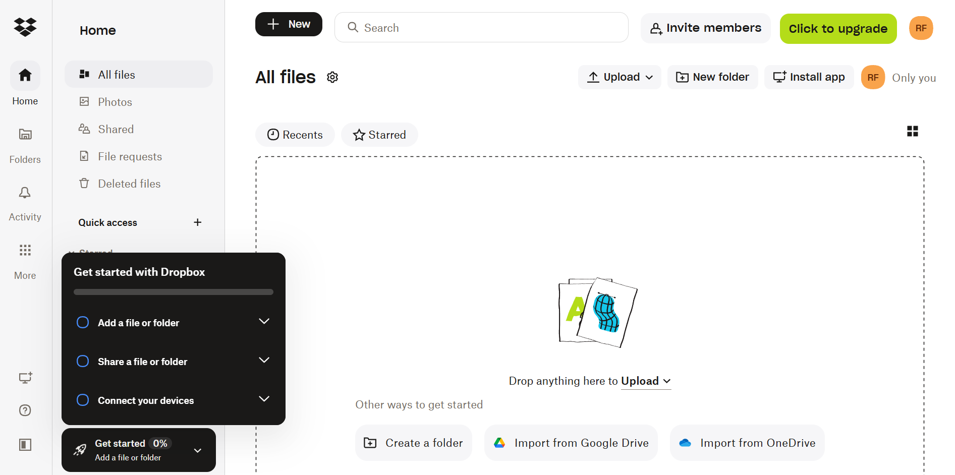Open the Home section in left rail

(25, 84)
